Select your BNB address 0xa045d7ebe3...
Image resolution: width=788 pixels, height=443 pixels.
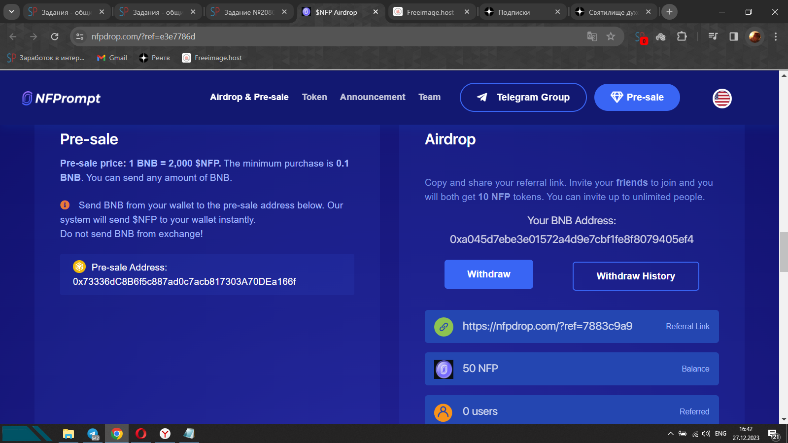[x=572, y=239]
